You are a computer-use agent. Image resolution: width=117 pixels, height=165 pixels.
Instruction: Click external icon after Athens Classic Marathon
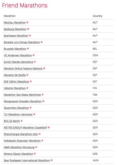(x=35, y=154)
